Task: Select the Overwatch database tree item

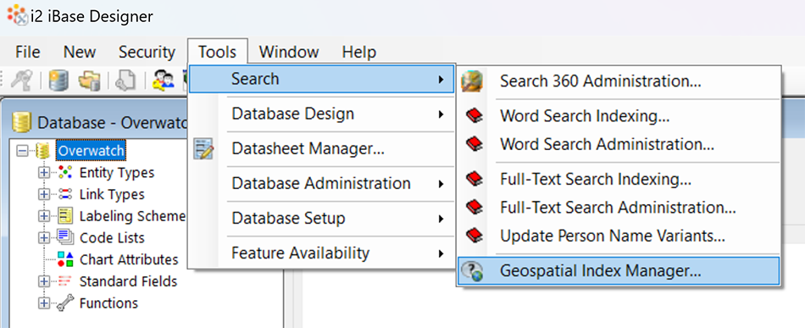Action: click(x=91, y=151)
